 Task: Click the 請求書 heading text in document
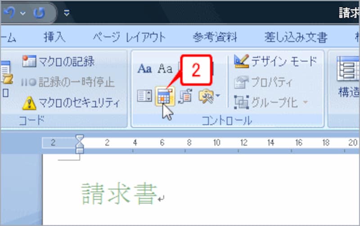click(x=119, y=194)
